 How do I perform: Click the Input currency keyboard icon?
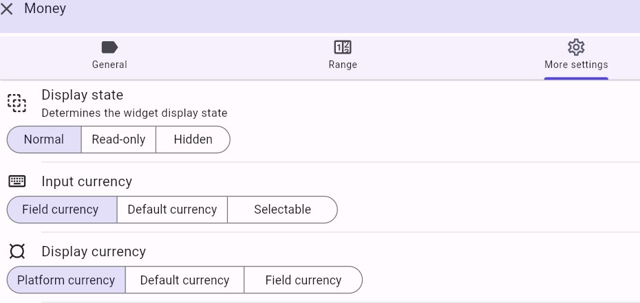(x=17, y=181)
